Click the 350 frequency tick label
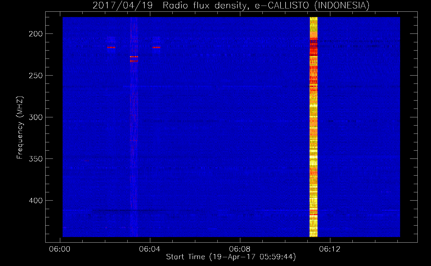The height and width of the screenshot is (266, 431). pyautogui.click(x=36, y=159)
